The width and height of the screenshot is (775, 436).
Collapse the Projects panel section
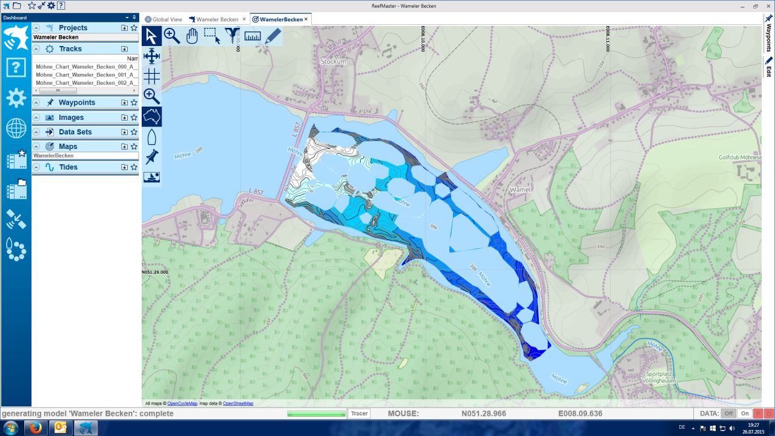click(36, 28)
